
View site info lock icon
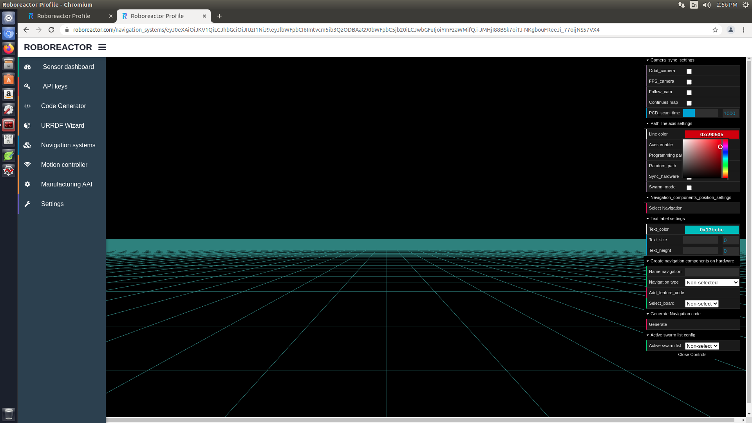pyautogui.click(x=67, y=30)
